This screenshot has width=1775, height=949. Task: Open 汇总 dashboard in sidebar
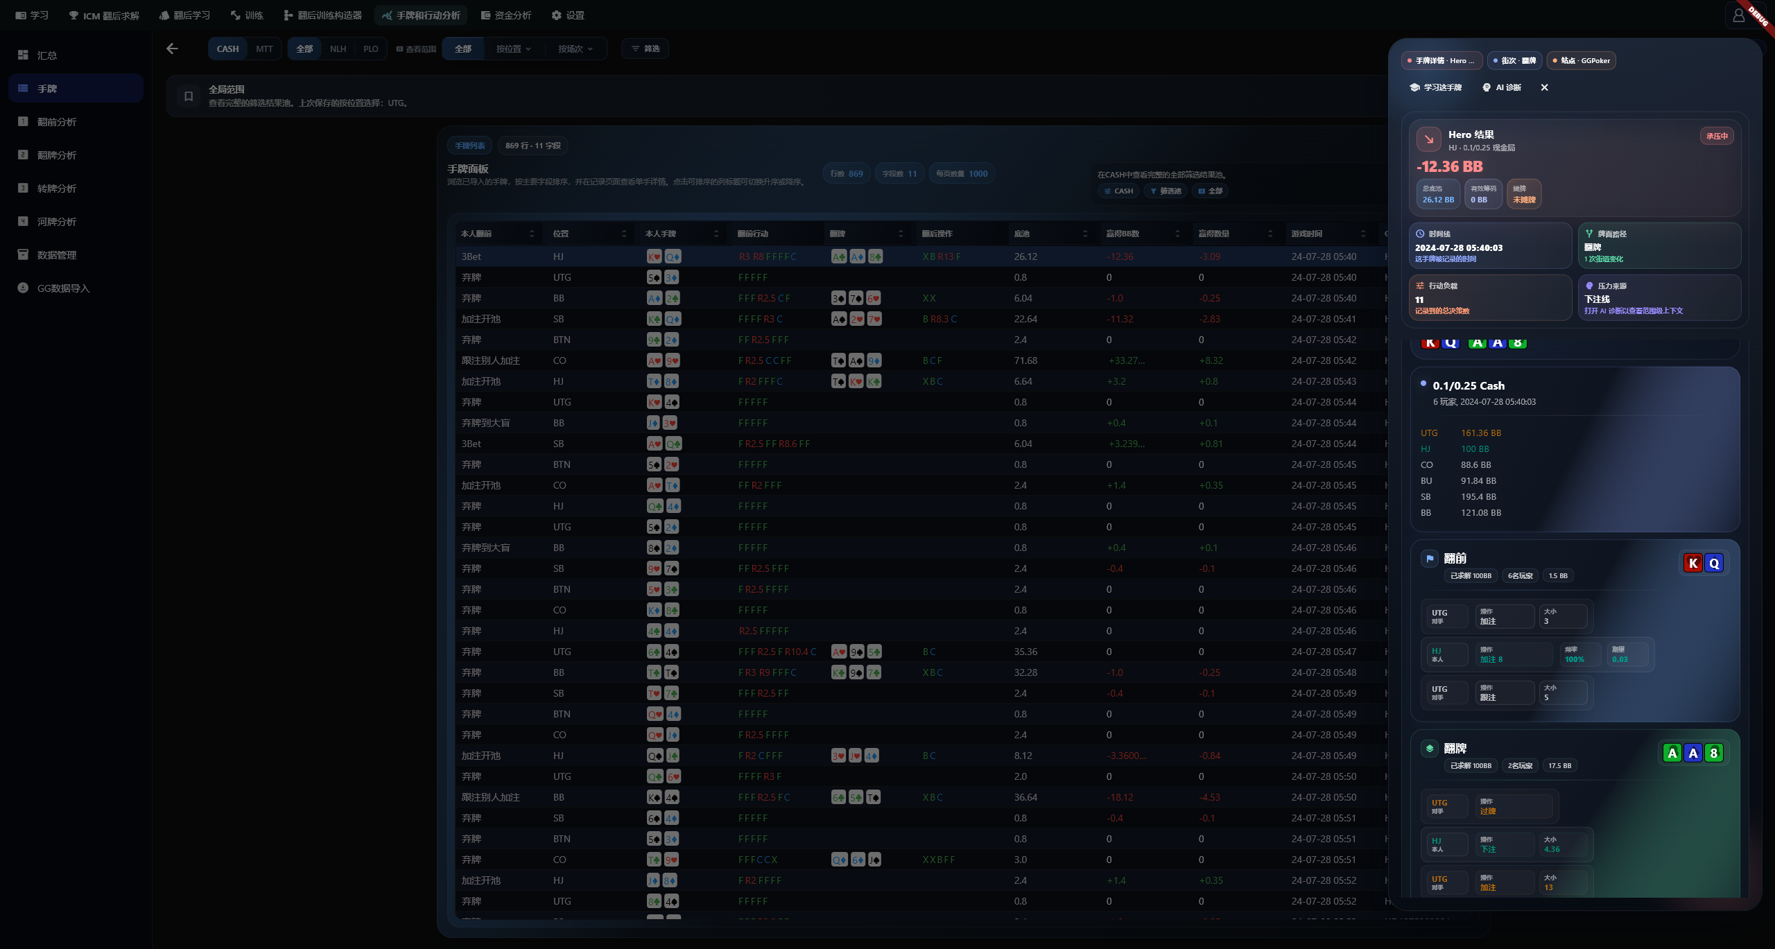tap(76, 55)
